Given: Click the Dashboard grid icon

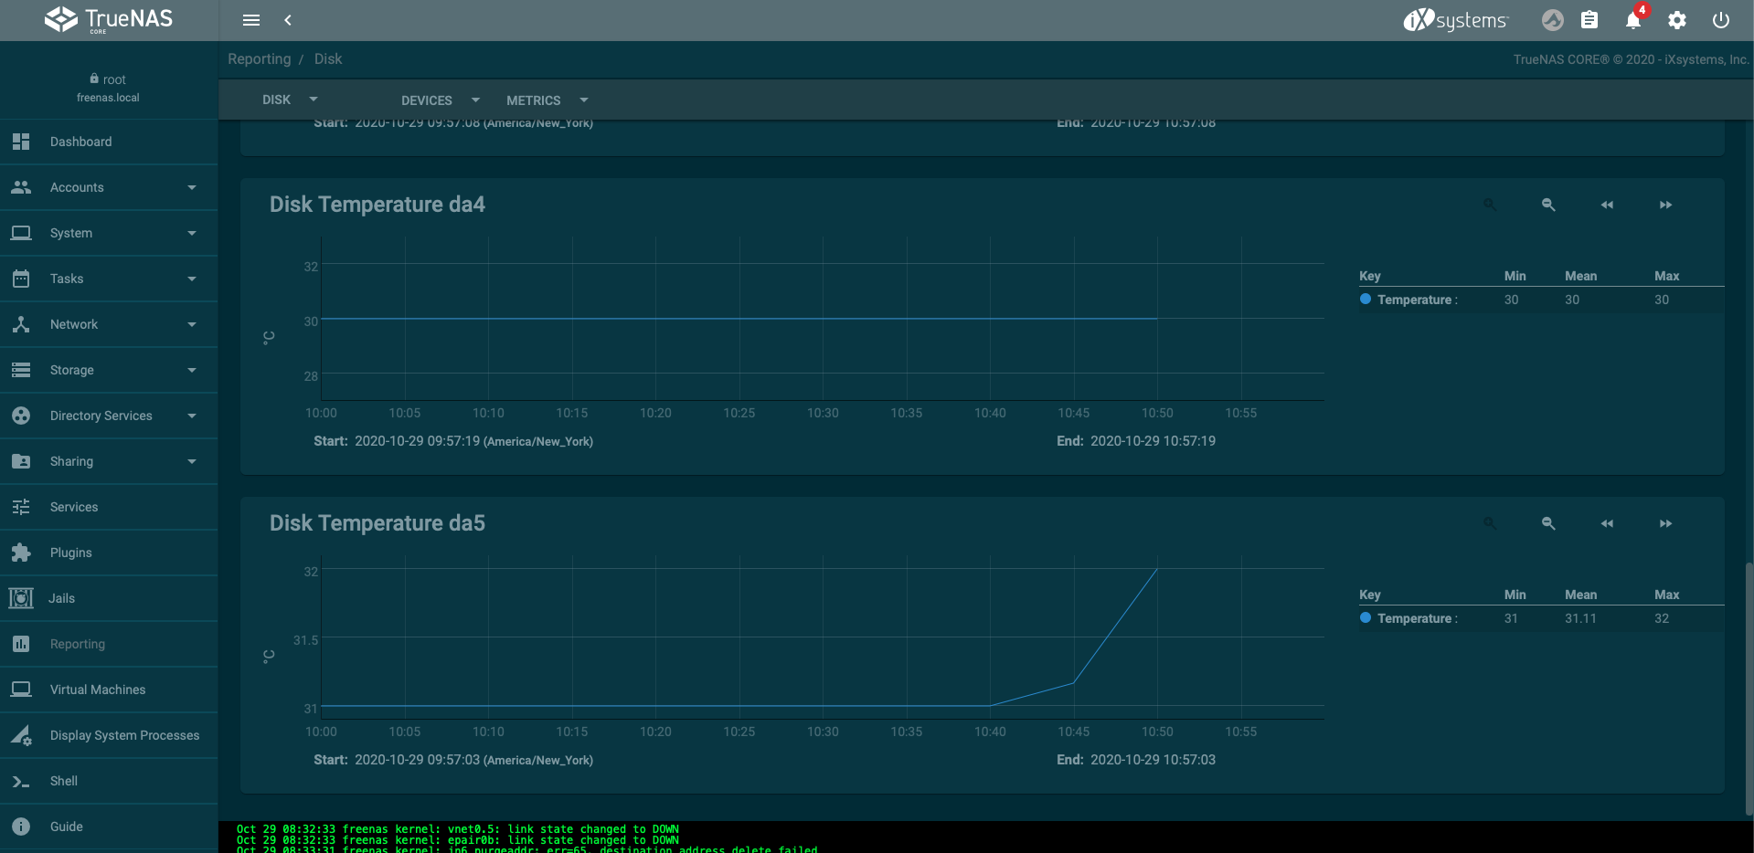Looking at the screenshot, I should click(21, 142).
